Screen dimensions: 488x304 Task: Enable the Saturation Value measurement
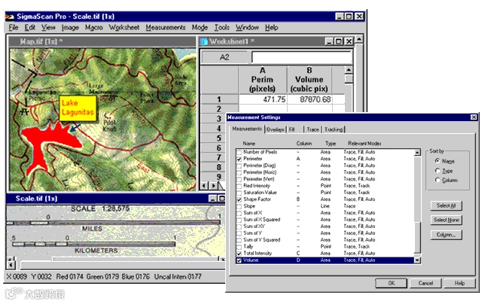(x=239, y=193)
